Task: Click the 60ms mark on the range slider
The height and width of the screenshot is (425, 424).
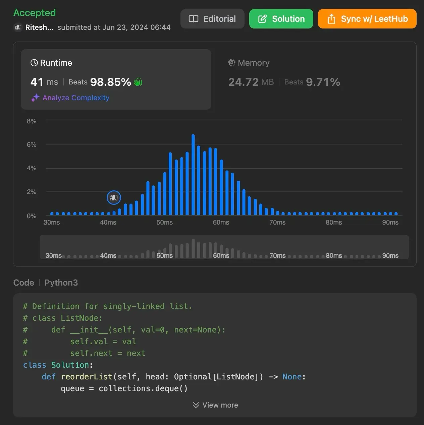Action: (221, 255)
